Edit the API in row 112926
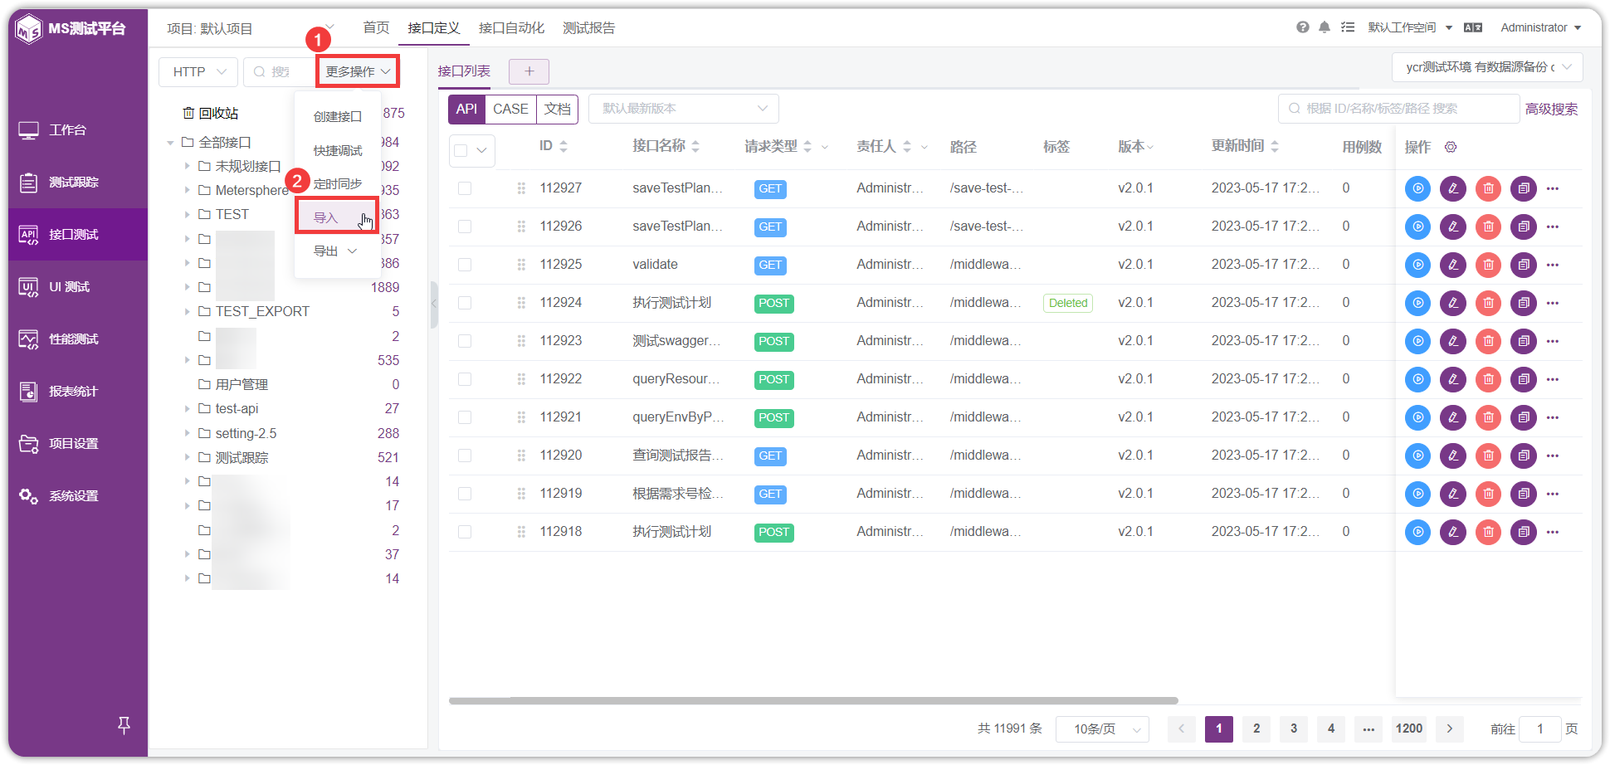The image size is (1610, 765). pos(1453,227)
